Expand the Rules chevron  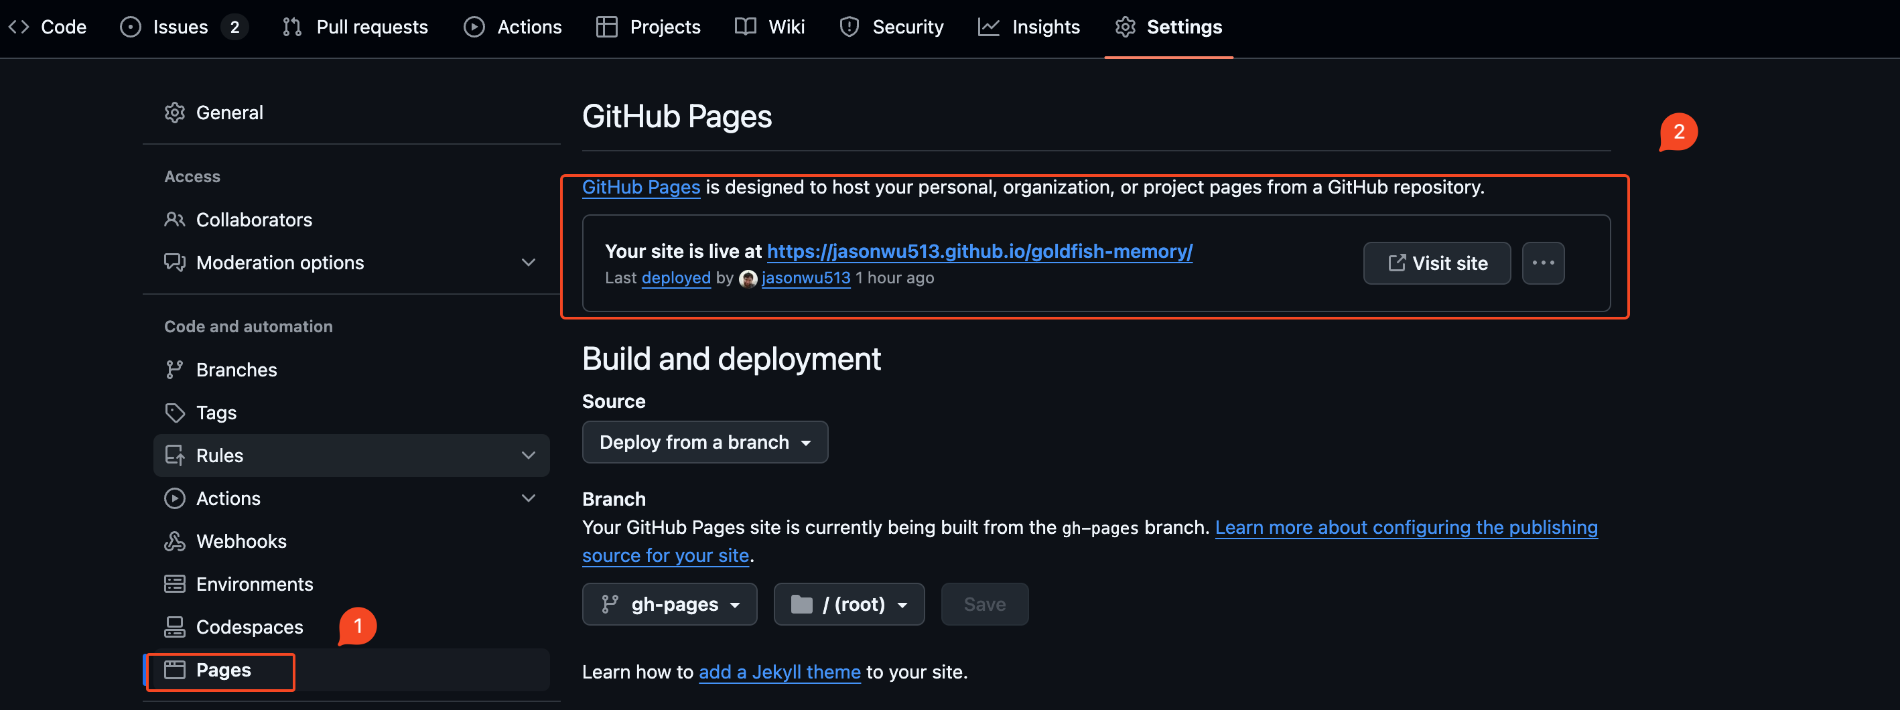tap(528, 455)
